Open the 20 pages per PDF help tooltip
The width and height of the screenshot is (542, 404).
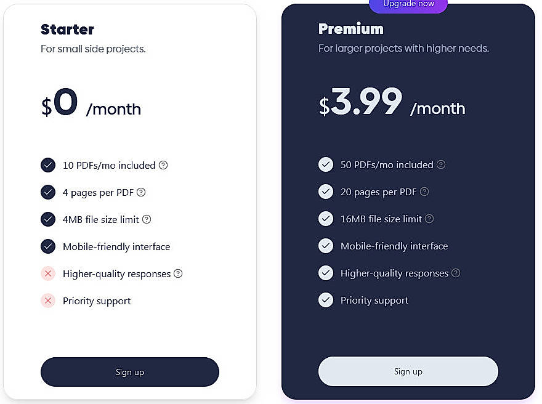coord(424,192)
